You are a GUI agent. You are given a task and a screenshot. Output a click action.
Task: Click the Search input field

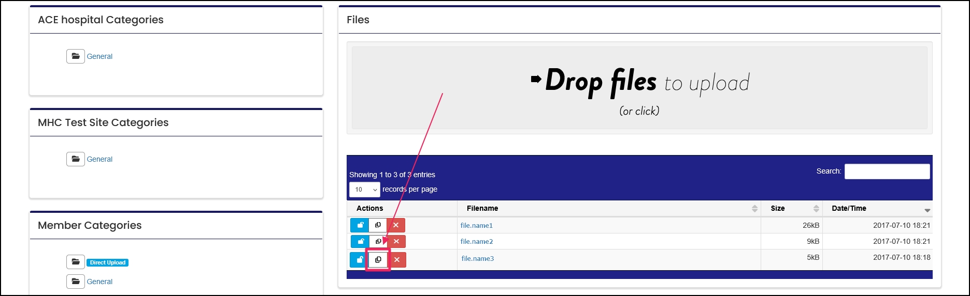click(x=887, y=172)
